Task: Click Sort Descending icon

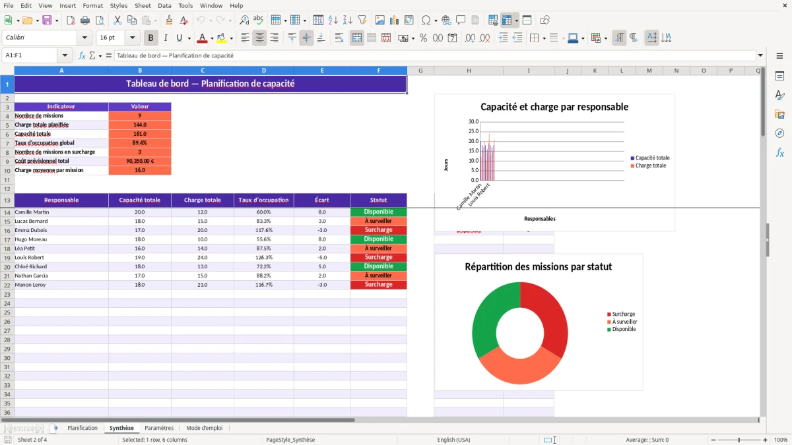Action: coord(347,20)
